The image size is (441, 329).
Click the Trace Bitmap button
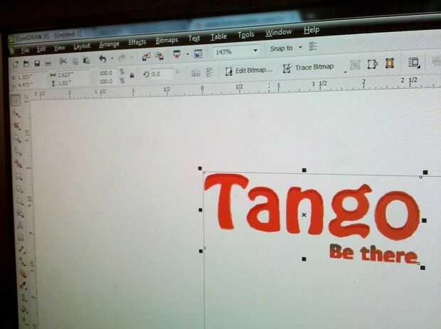click(308, 68)
